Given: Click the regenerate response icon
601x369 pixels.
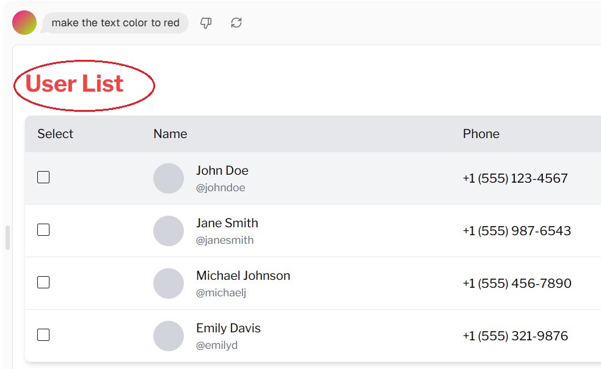Looking at the screenshot, I should 236,23.
